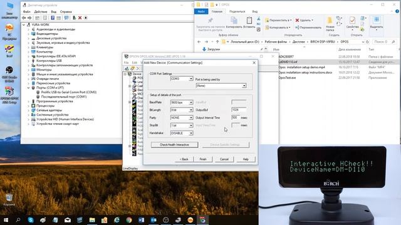Switch to Главная tab in Explorer ribbon
This screenshot has height=225, width=401.
click(x=217, y=11)
